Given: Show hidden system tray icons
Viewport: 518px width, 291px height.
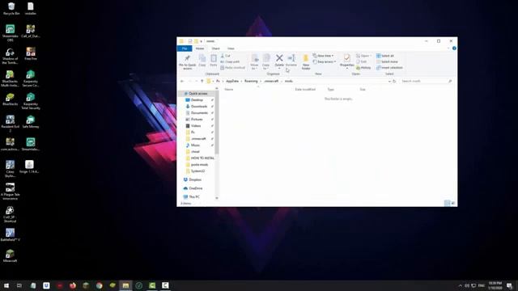Looking at the screenshot, I should [x=461, y=285].
